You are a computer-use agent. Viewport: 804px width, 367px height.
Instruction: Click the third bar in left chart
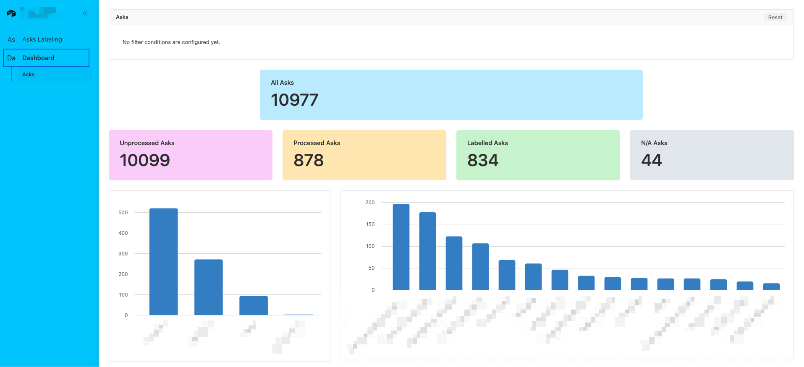click(x=254, y=305)
